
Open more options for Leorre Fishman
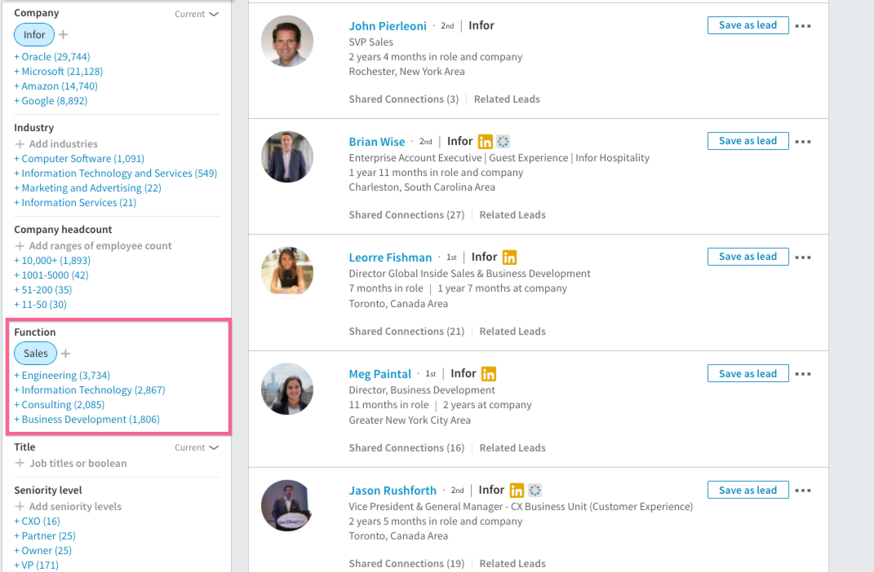803,257
